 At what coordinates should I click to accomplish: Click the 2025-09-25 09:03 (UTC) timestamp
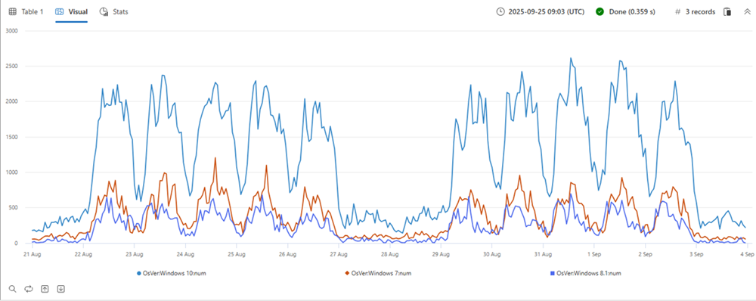pos(547,11)
